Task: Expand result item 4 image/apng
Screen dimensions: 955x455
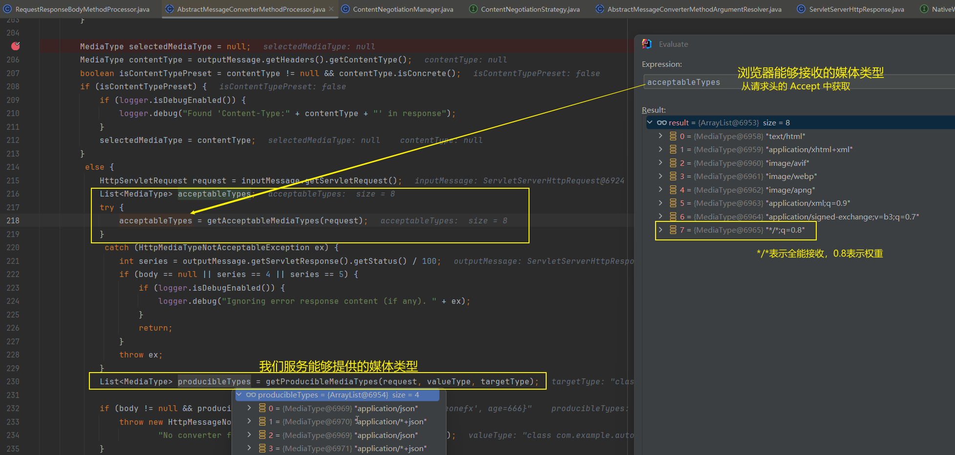Action: [x=660, y=189]
